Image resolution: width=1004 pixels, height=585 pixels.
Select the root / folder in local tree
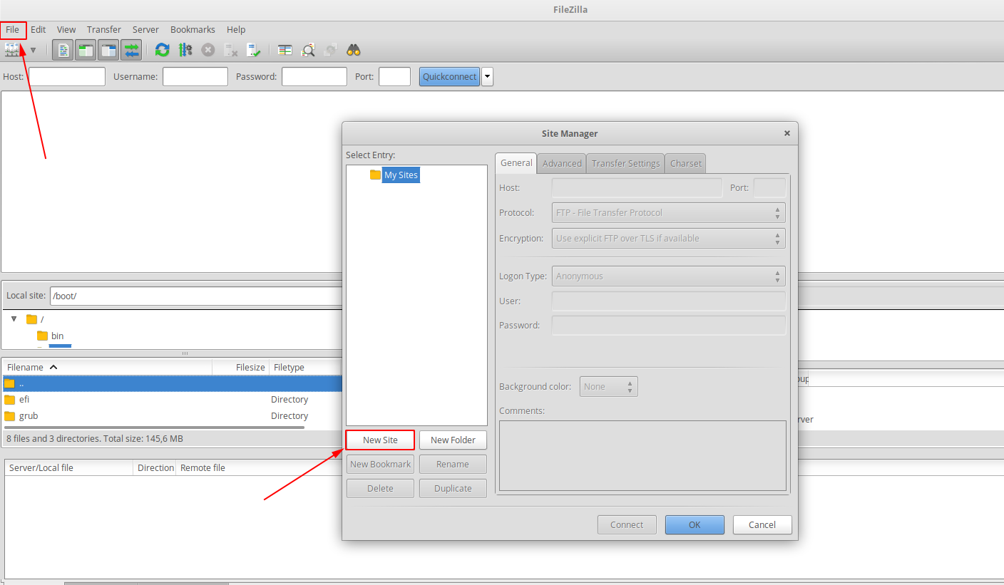point(35,319)
